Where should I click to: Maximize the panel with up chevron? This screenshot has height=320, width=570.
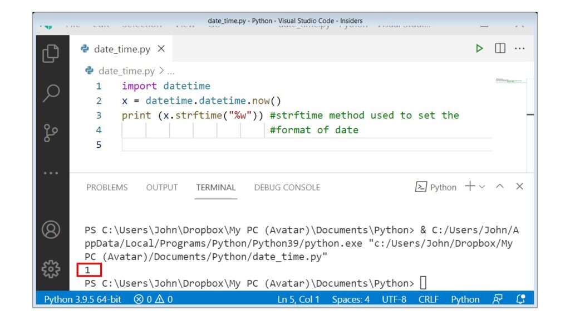pyautogui.click(x=500, y=186)
